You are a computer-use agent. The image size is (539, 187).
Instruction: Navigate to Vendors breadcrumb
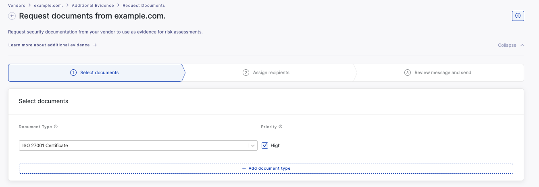click(17, 6)
